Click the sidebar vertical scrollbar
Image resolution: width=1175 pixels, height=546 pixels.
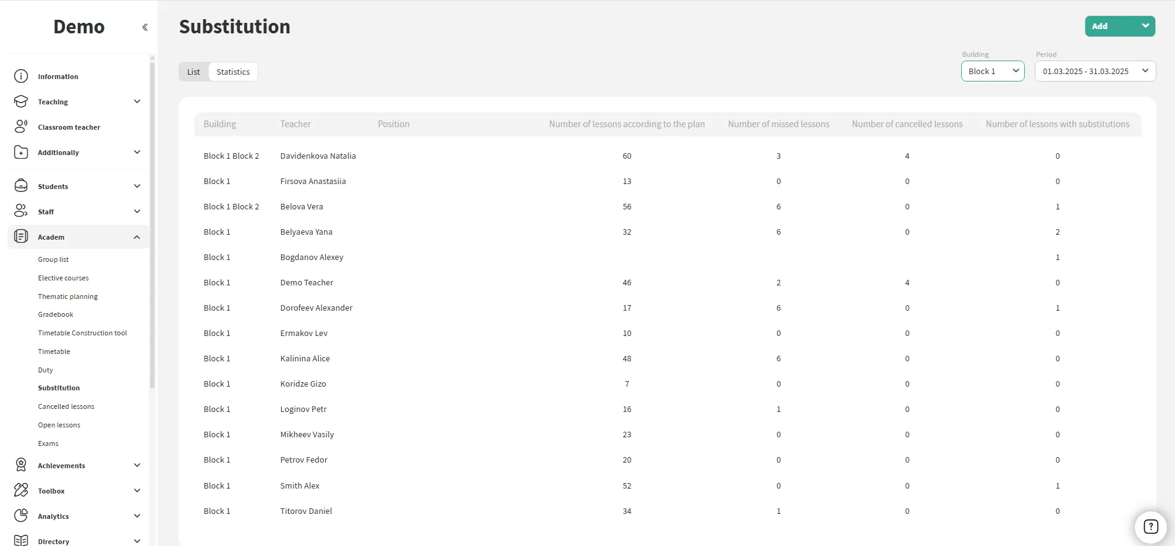pyautogui.click(x=152, y=222)
